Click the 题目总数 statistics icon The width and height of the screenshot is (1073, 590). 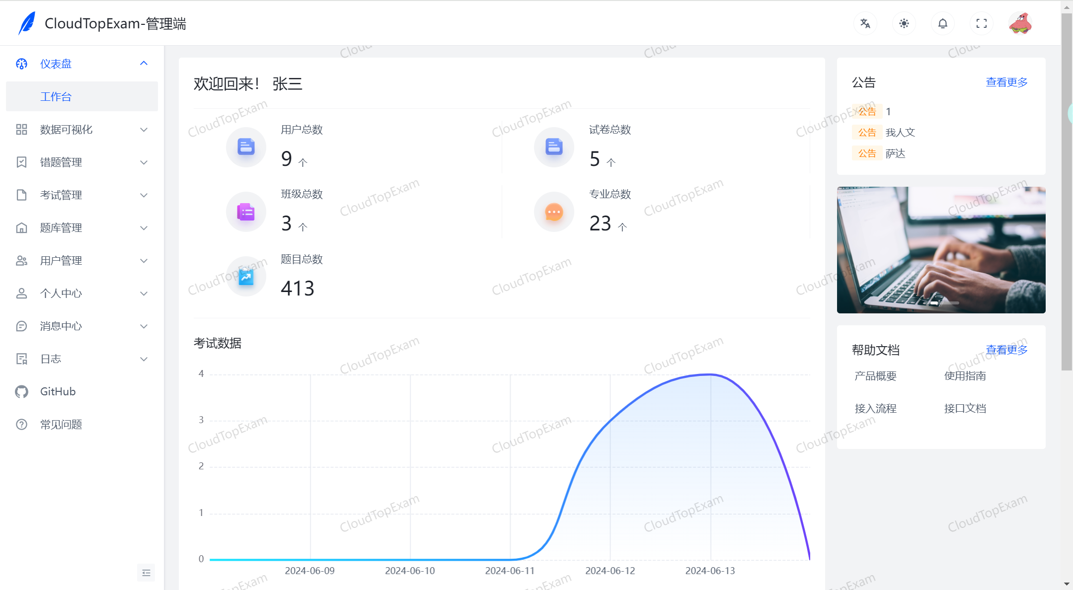point(246,276)
